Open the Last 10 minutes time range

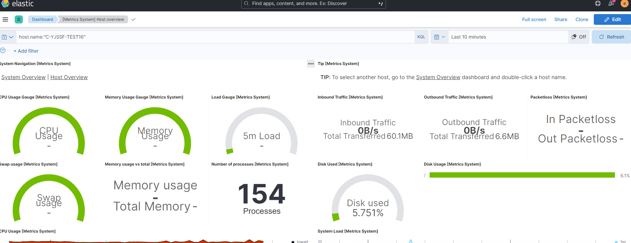click(x=508, y=37)
